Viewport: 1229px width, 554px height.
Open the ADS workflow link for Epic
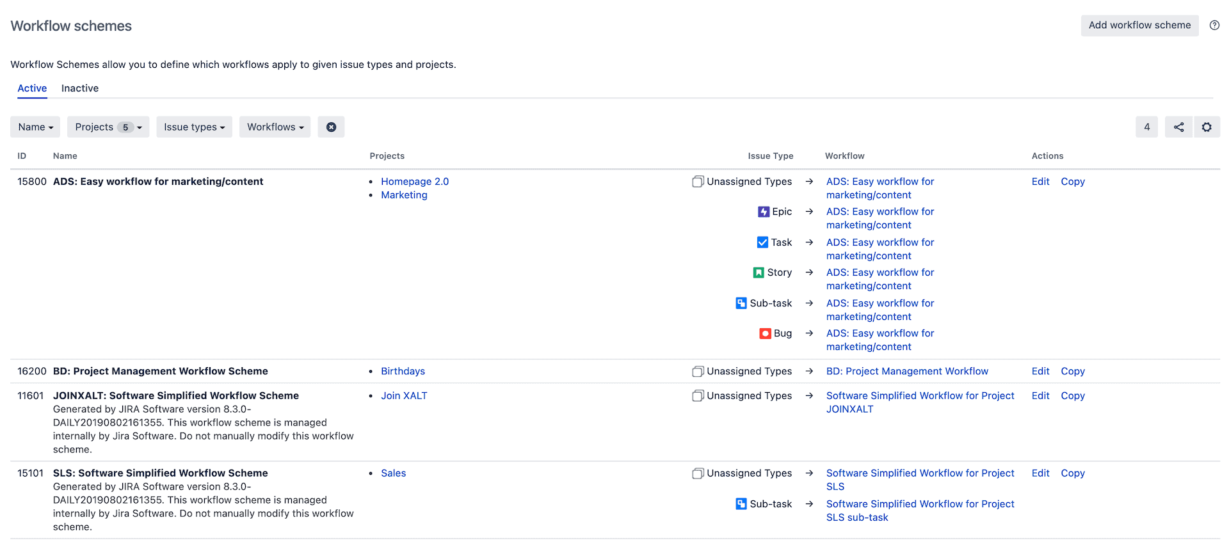coord(880,218)
